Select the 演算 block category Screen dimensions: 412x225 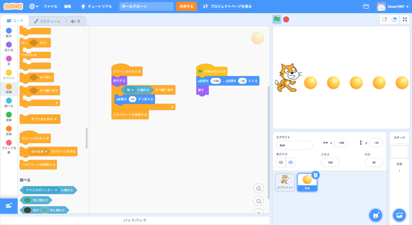click(x=9, y=117)
